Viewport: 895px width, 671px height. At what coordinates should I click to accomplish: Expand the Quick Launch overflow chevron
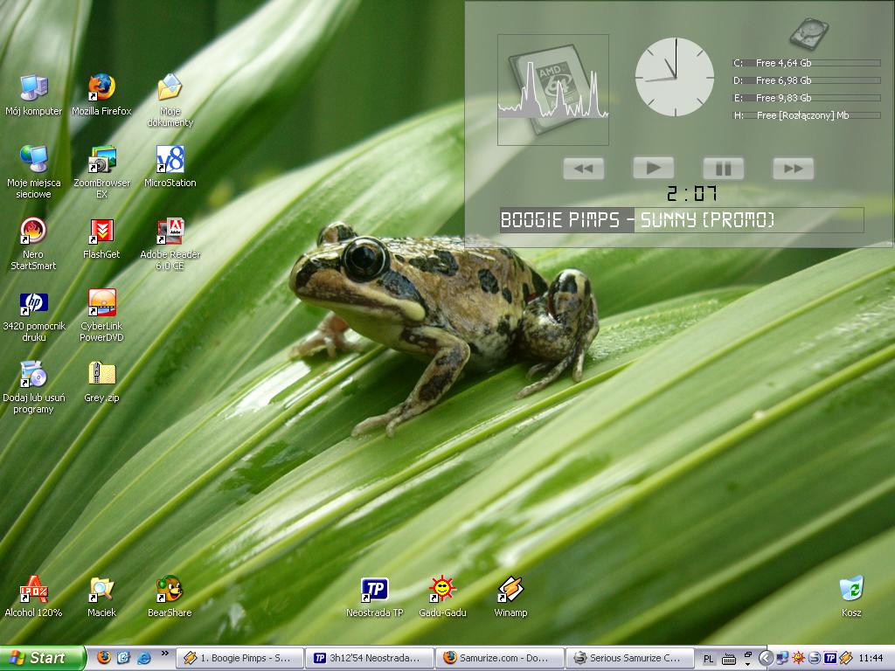[x=164, y=654]
